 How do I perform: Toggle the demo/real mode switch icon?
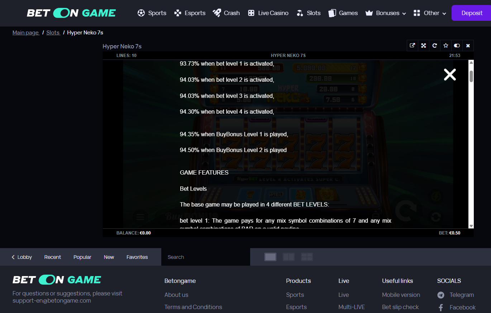click(457, 46)
